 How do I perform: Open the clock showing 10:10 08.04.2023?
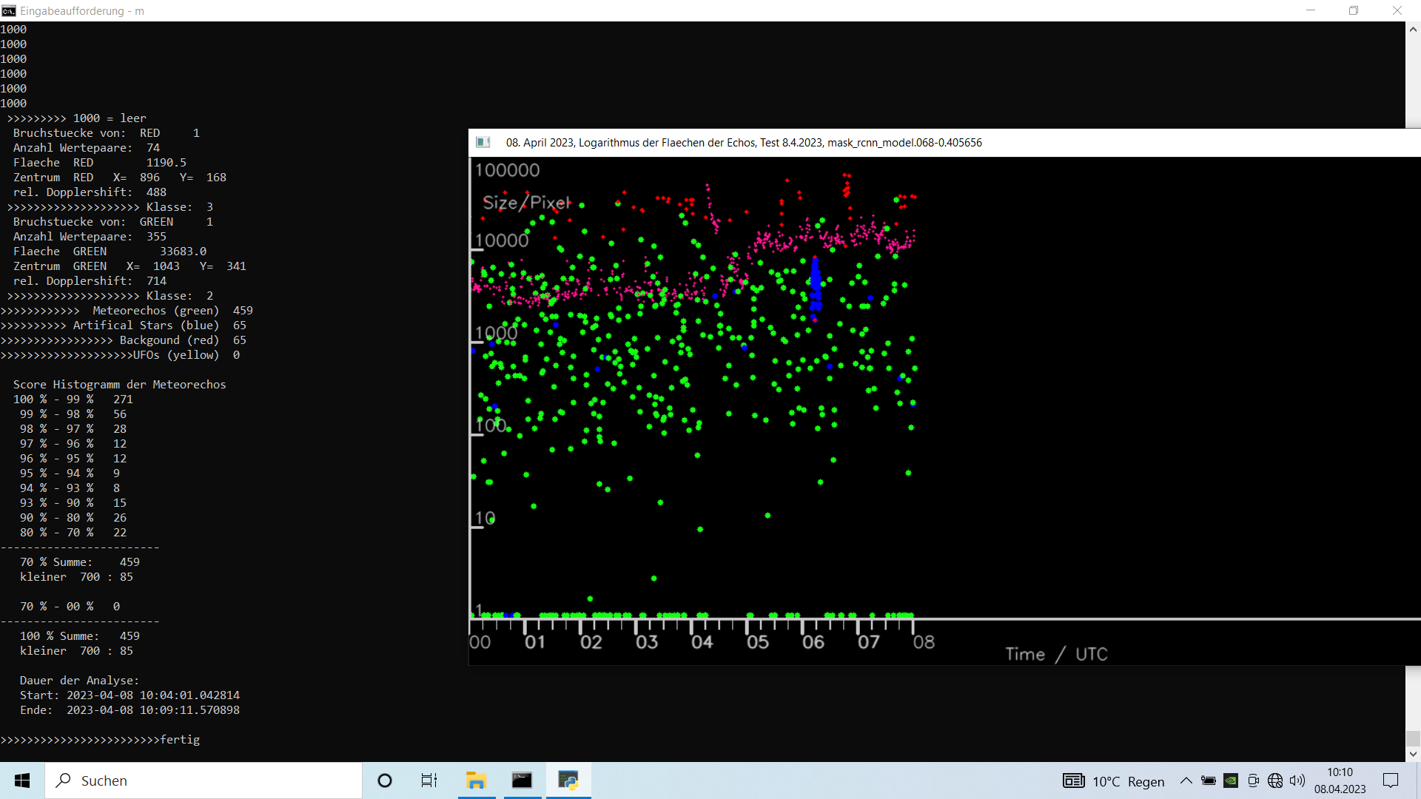pos(1340,781)
